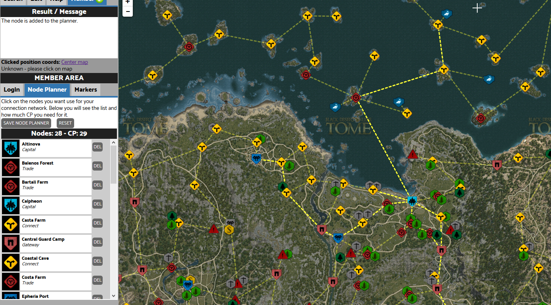Click the Coastal Cave connect icon in the list
The height and width of the screenshot is (305, 551).
10,262
